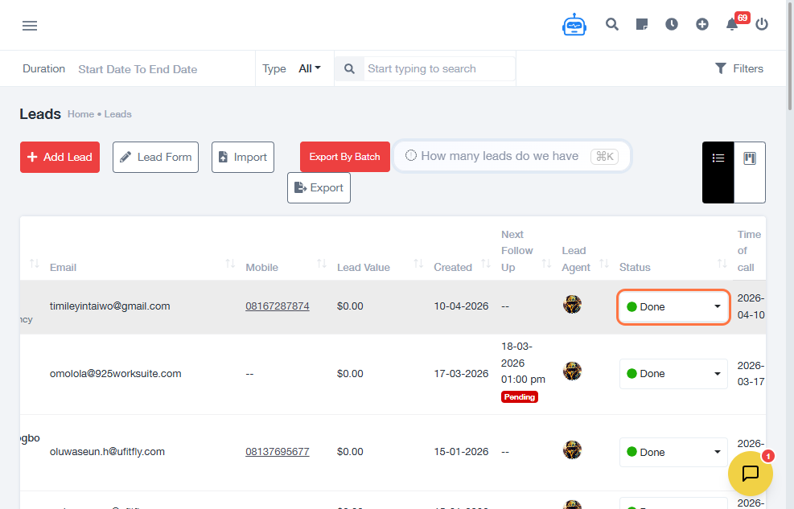Viewport: 794px width, 509px height.
Task: Click the power logout icon
Action: point(762,25)
